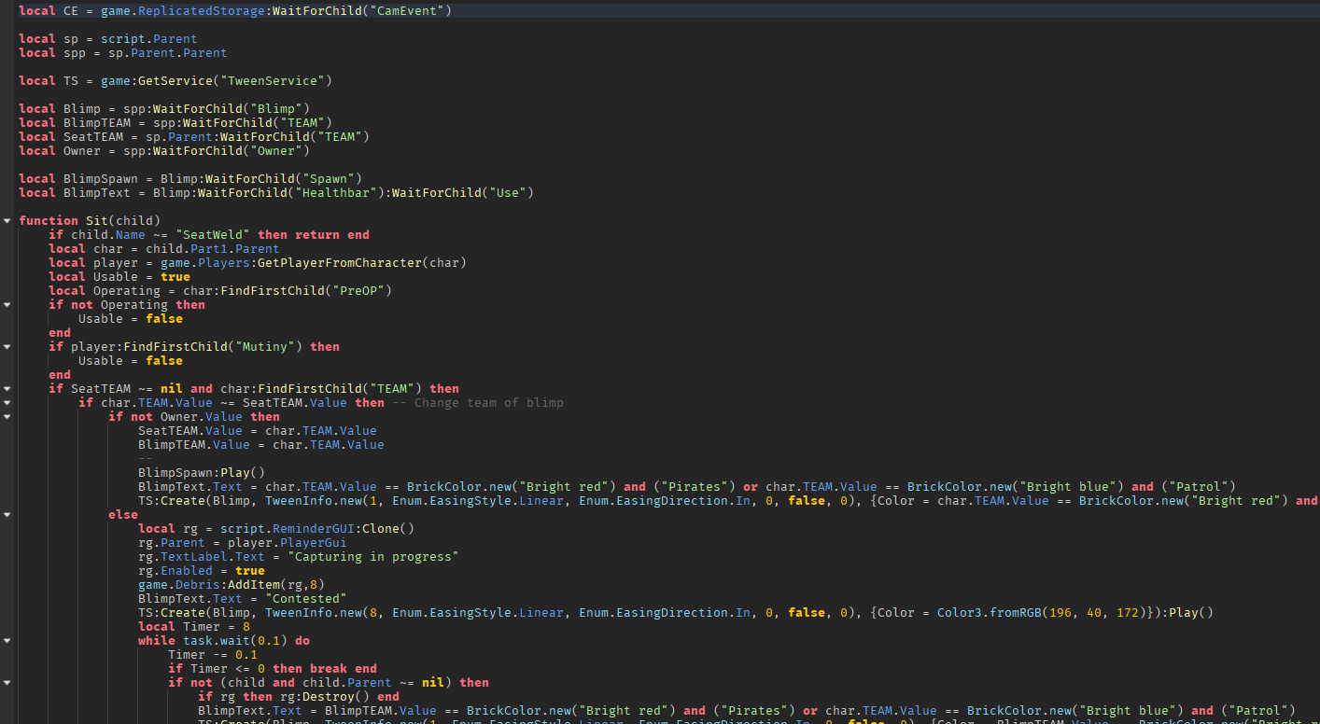Click the "Spawn" string in BlimpSpawn line

pos(329,179)
